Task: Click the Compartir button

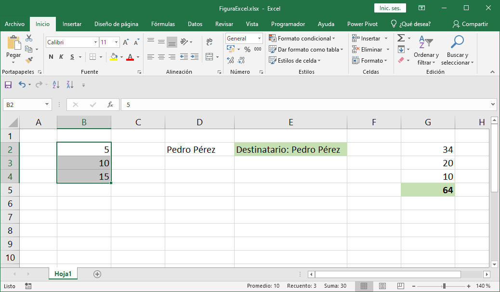Action: point(470,24)
